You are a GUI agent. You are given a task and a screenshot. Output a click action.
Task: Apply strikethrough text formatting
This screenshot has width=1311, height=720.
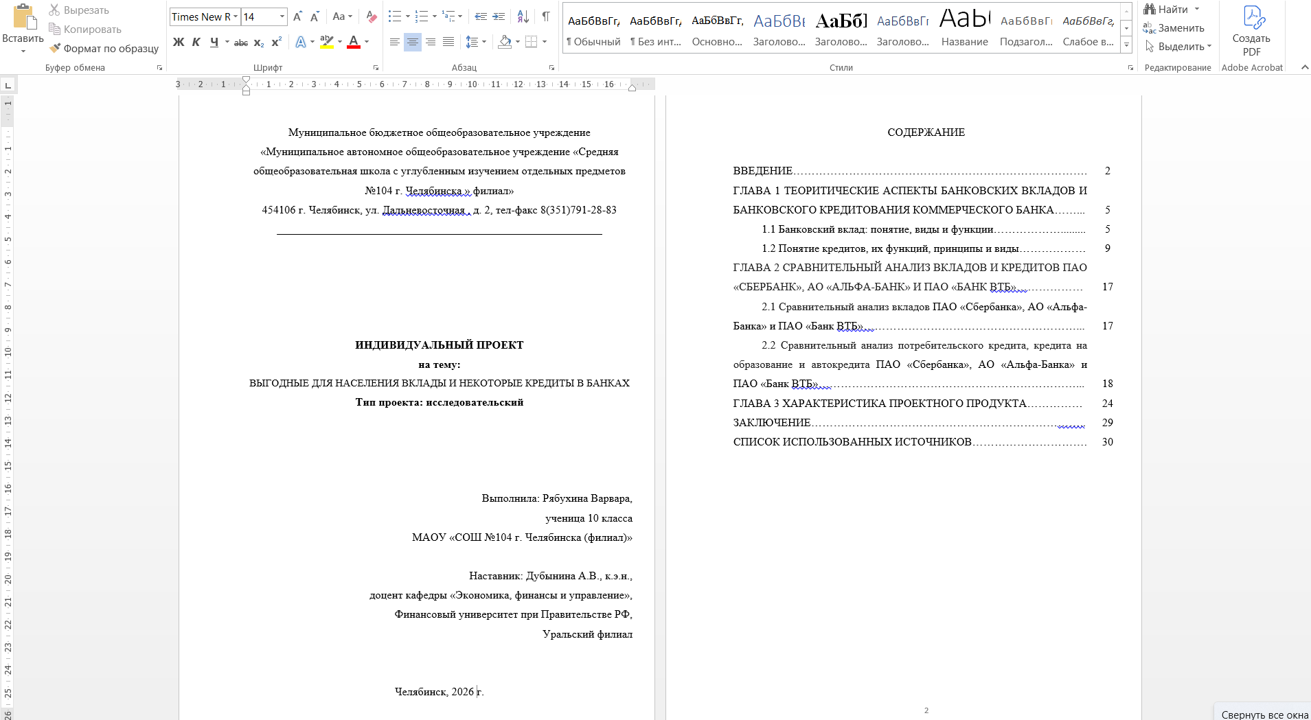coord(240,43)
